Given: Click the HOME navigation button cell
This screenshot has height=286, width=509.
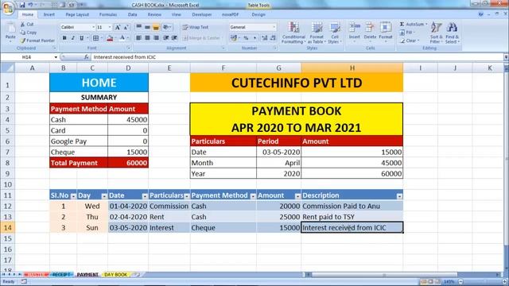Looking at the screenshot, I should pyautogui.click(x=99, y=83).
